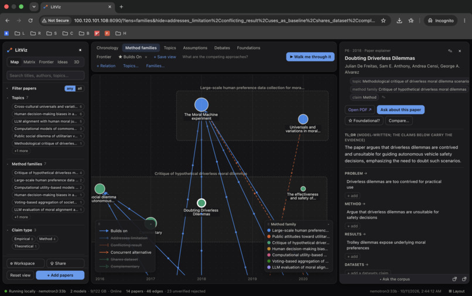Focus the Search titles, authors, topics field

click(46, 75)
